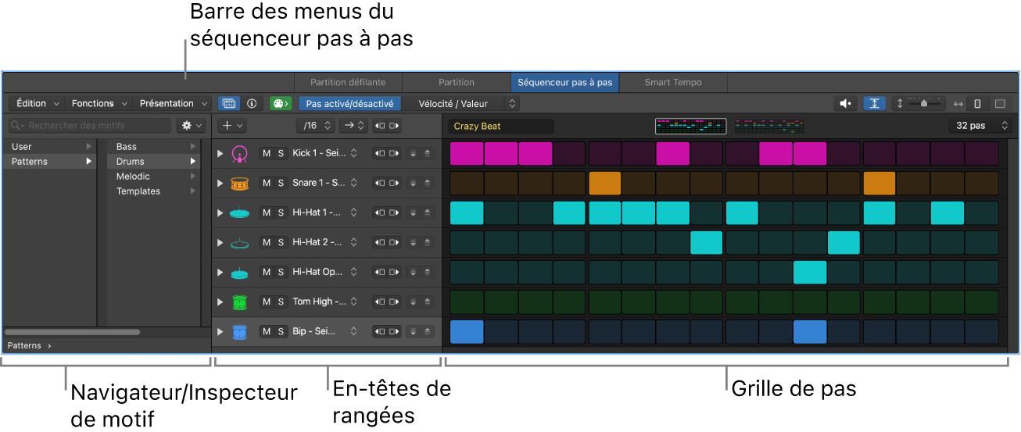Image resolution: width=1021 pixels, height=432 pixels.
Task: Solo the Hi-Hat Open row
Action: click(x=281, y=272)
